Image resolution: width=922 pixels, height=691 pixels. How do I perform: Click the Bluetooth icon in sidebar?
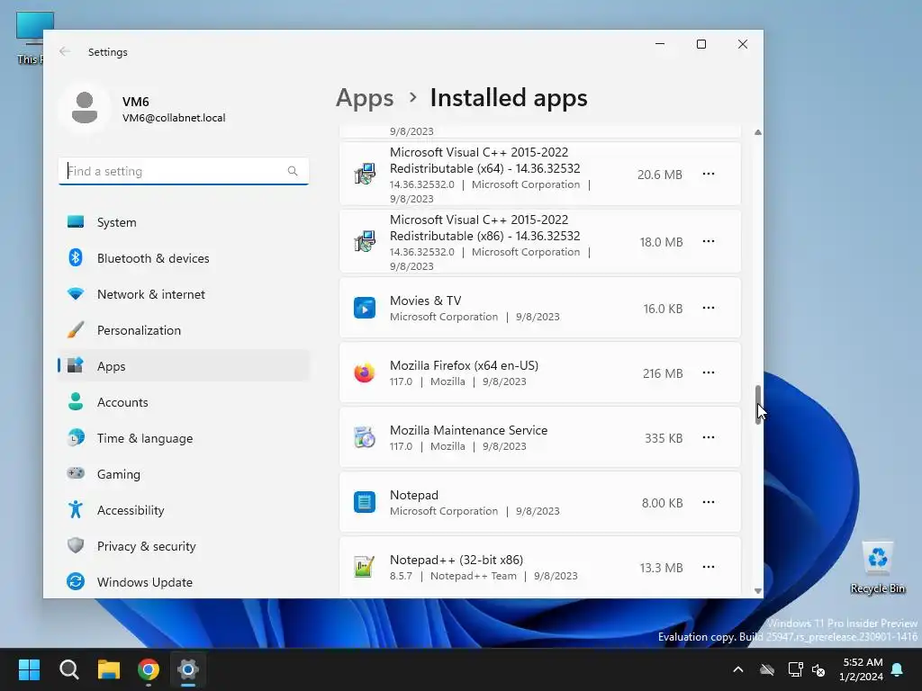[x=76, y=258]
